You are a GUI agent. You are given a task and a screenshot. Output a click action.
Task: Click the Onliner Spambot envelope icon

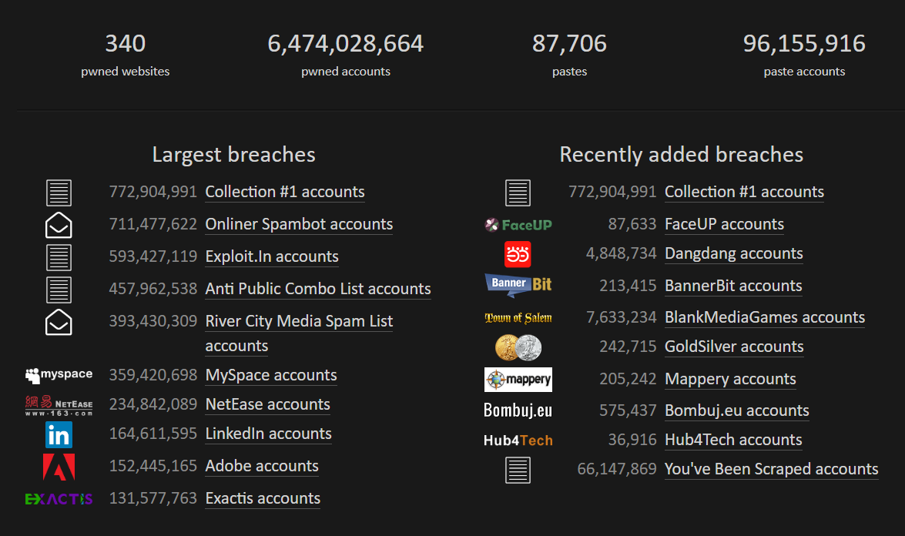(59, 225)
